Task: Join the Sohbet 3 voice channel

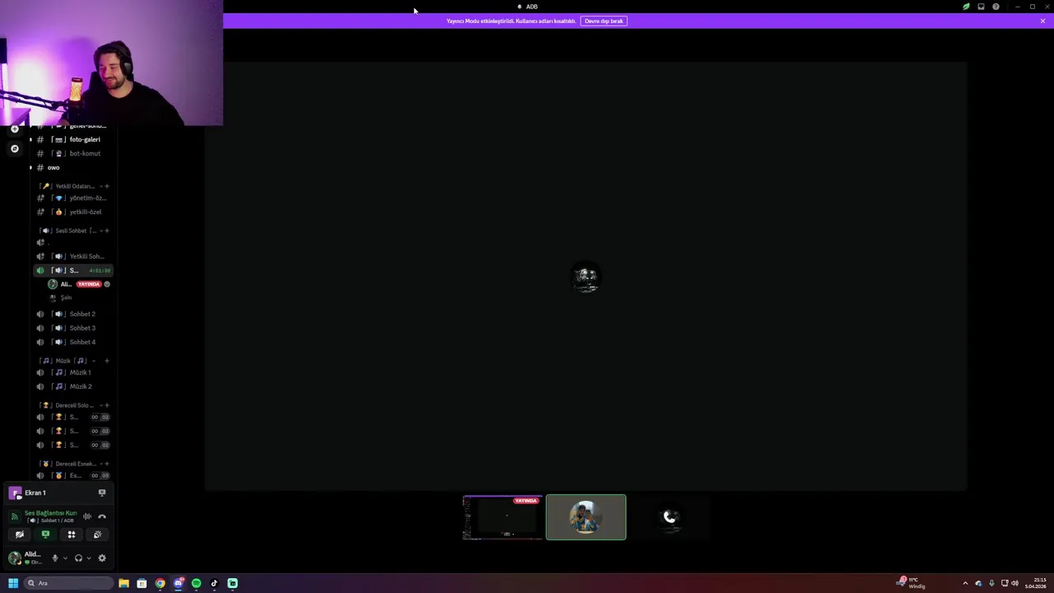Action: [72, 328]
